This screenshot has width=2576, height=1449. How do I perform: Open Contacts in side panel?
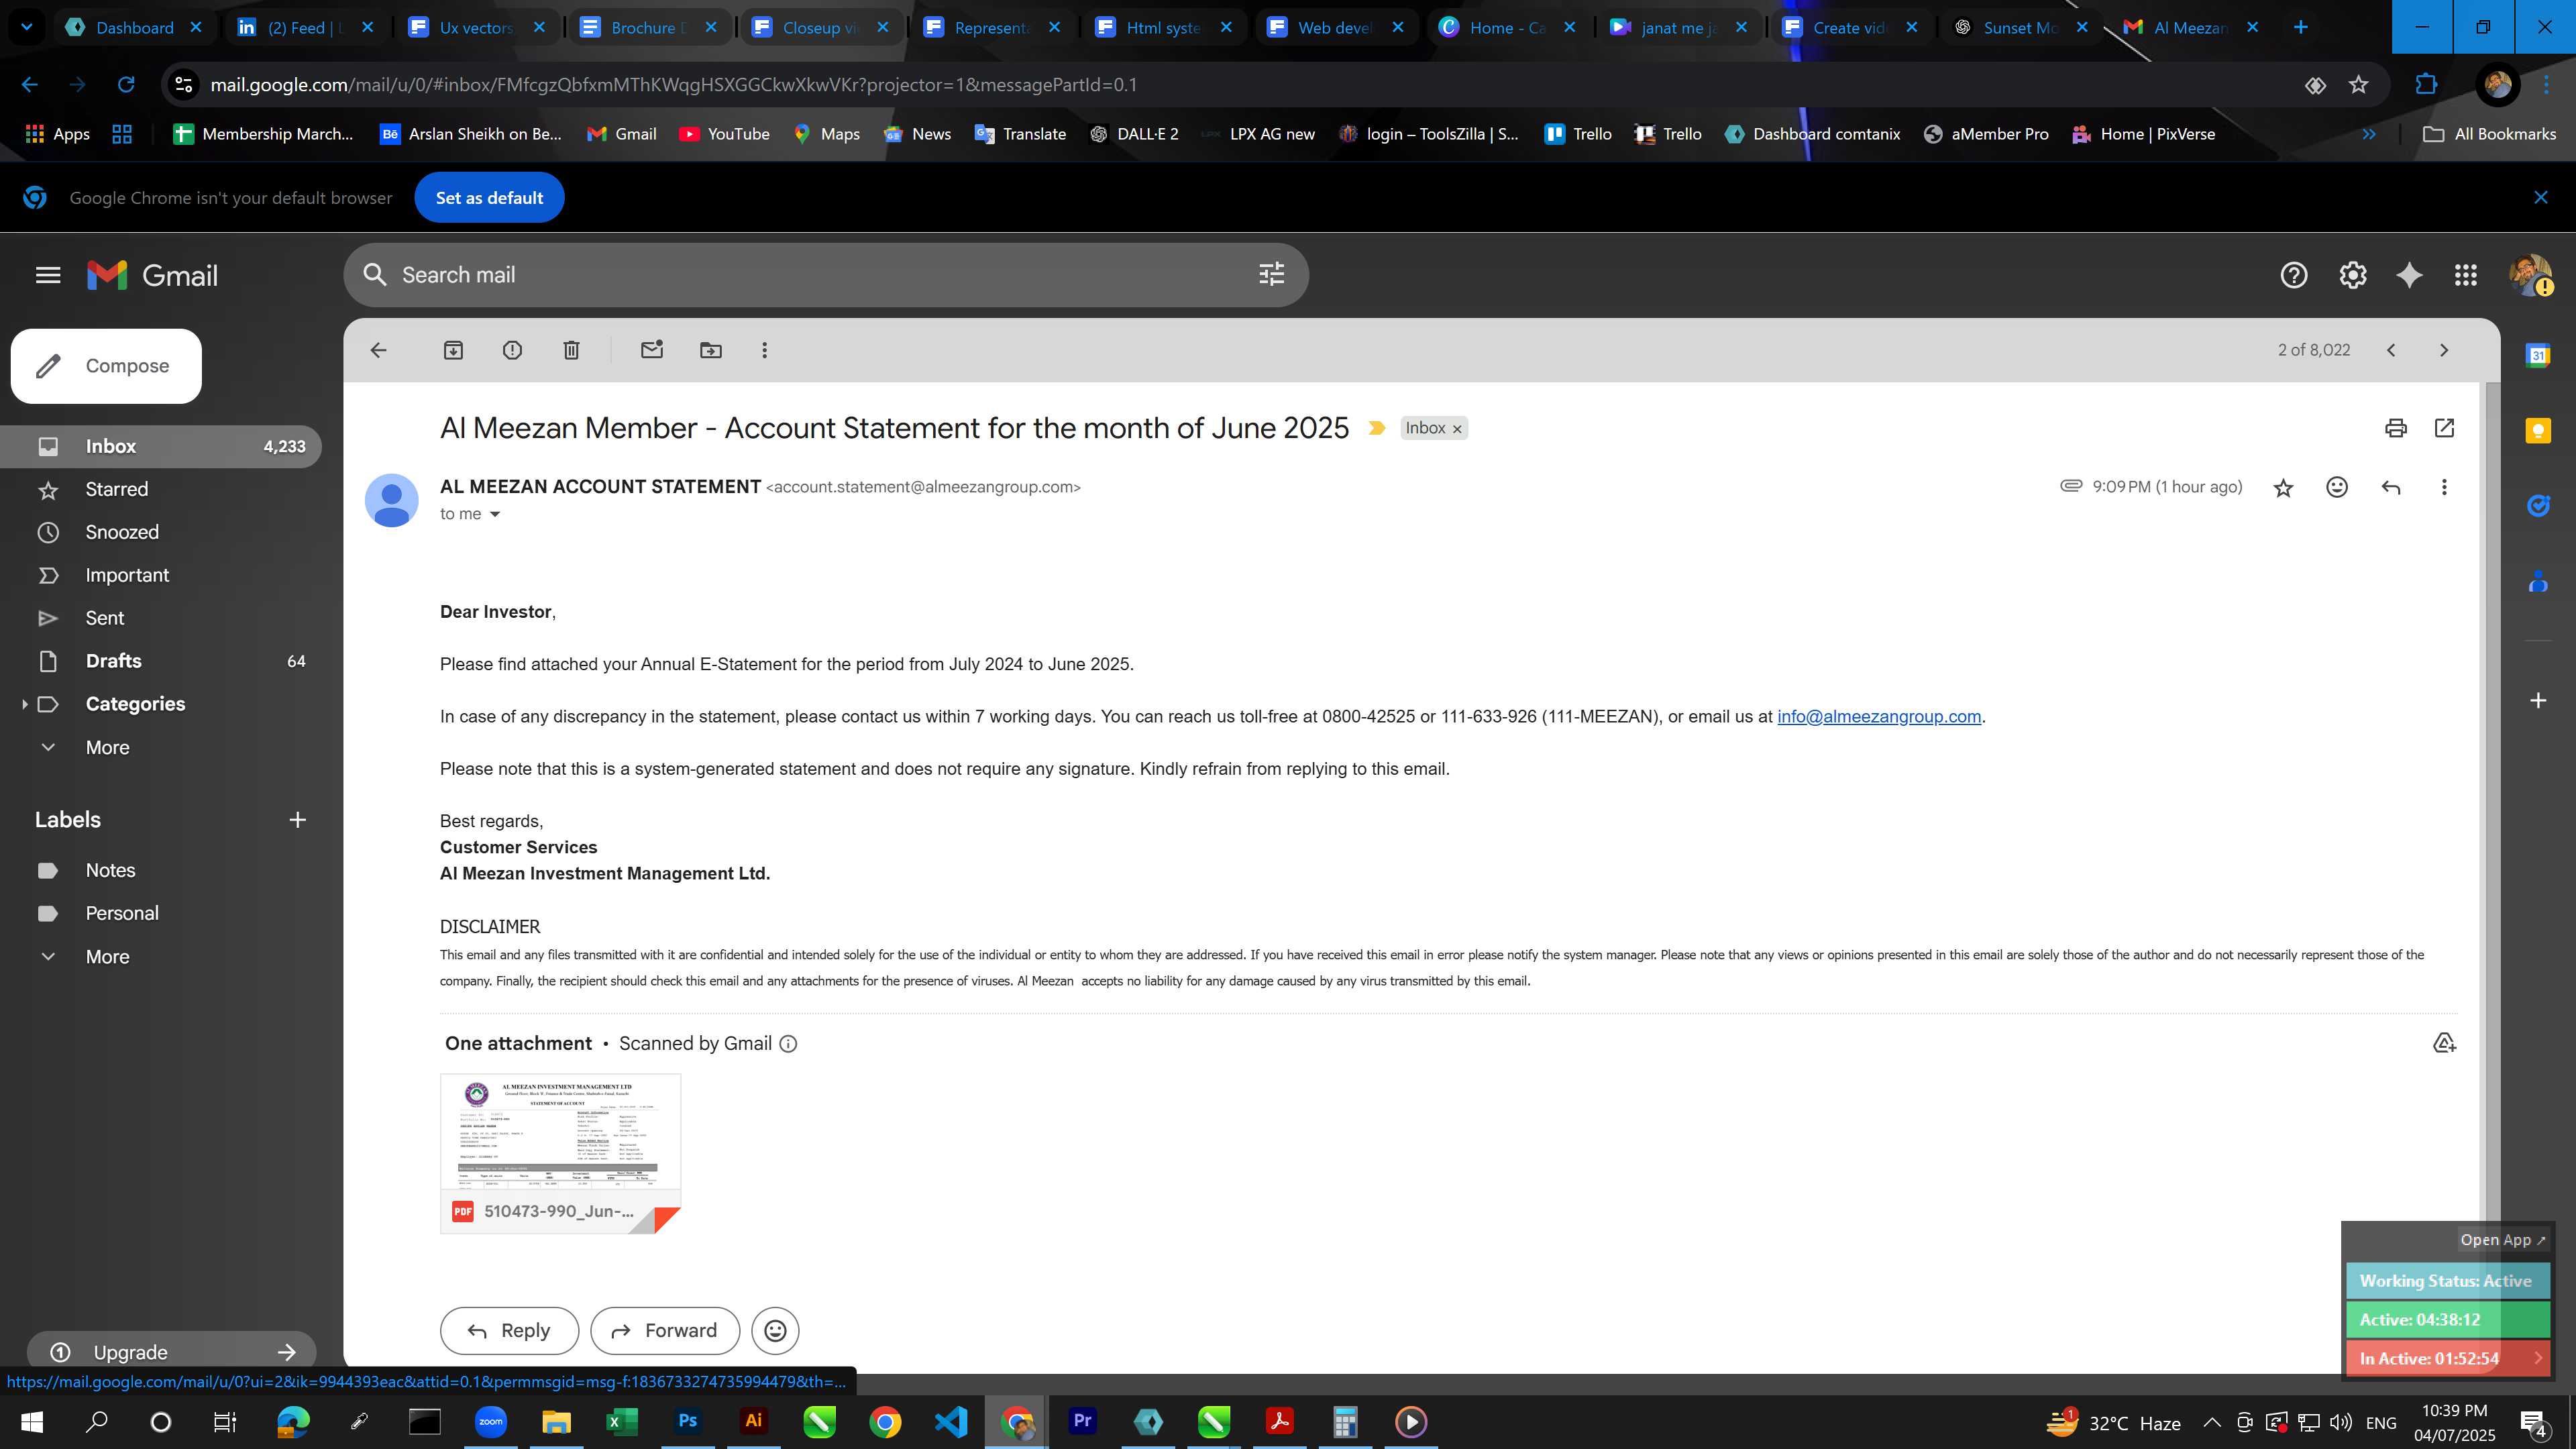pos(2538,582)
